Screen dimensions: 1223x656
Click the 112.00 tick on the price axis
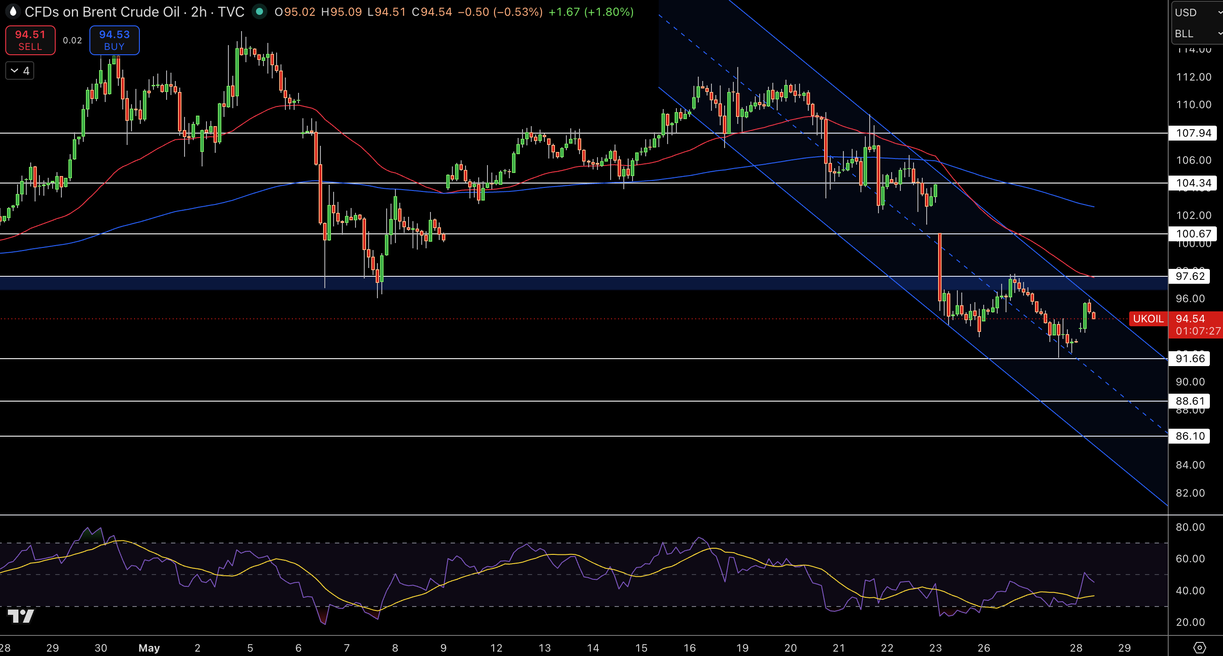coord(1194,77)
